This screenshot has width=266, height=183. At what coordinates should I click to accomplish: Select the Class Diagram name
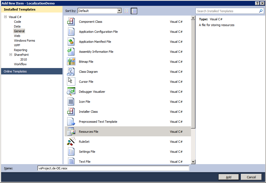(x=88, y=71)
